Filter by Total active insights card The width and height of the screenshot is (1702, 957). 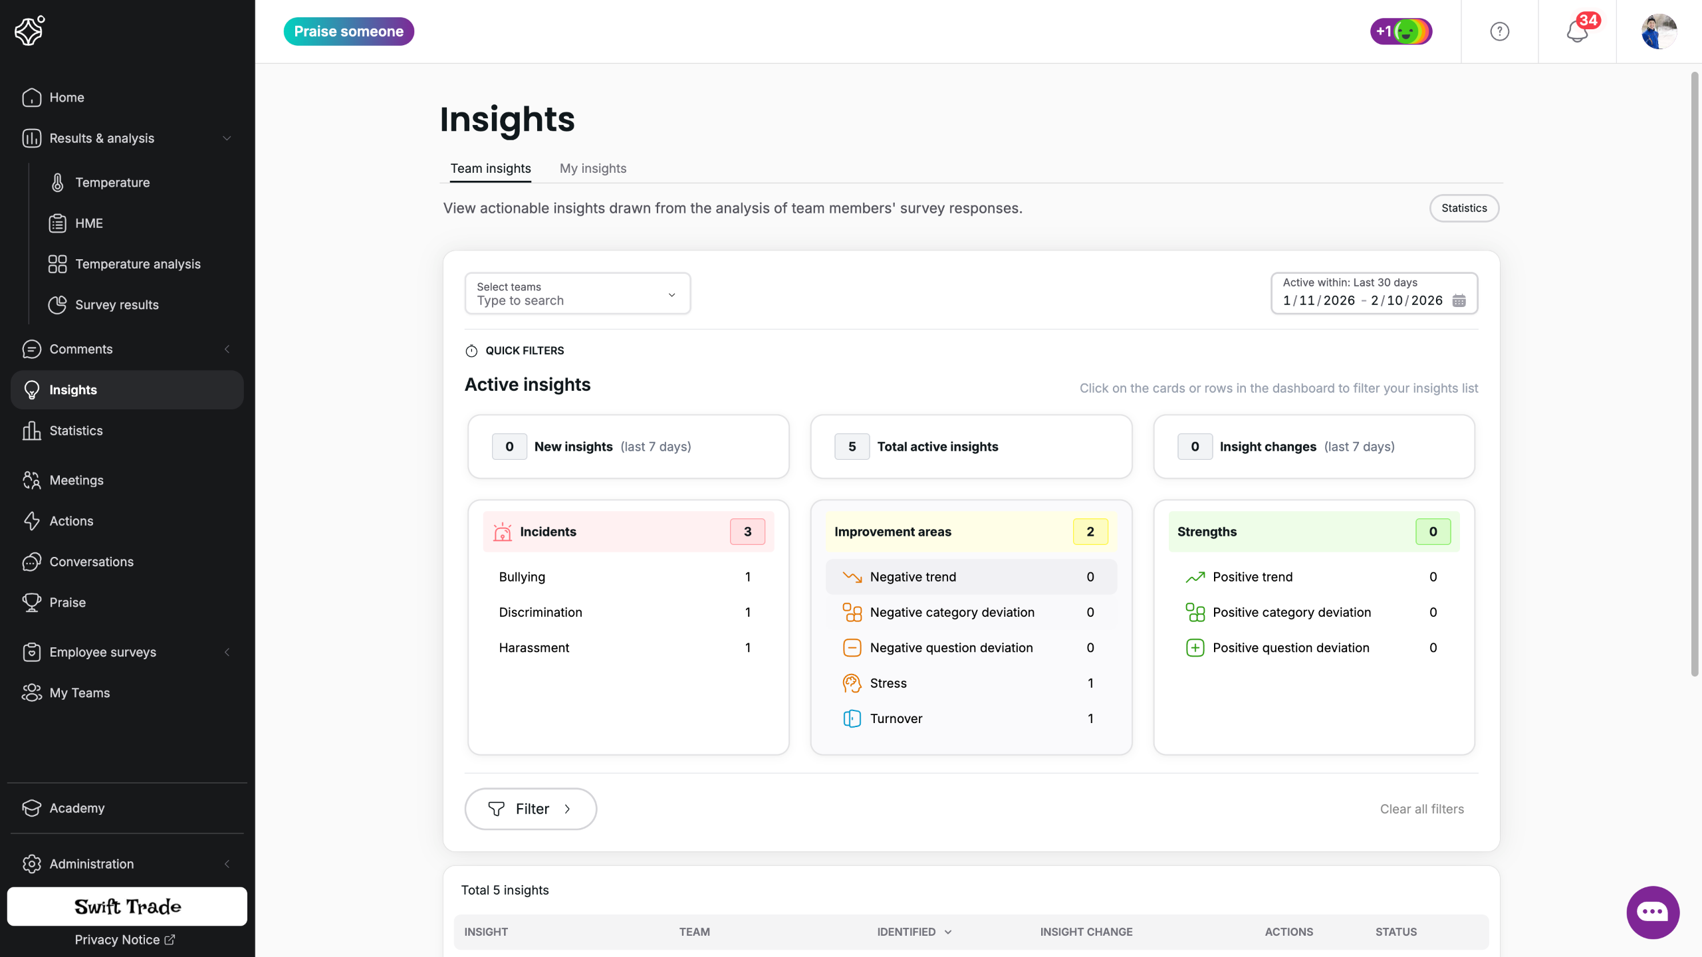point(971,447)
